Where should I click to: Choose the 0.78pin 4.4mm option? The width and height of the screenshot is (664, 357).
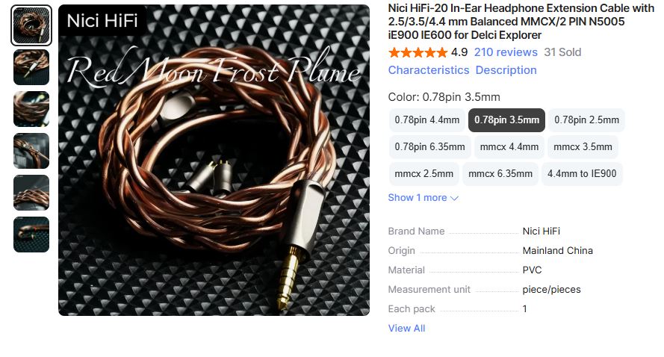pyautogui.click(x=427, y=120)
